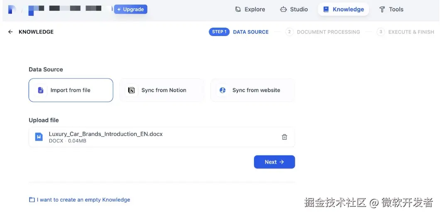
Task: Click the Word document icon of uploaded file
Action: point(39,137)
